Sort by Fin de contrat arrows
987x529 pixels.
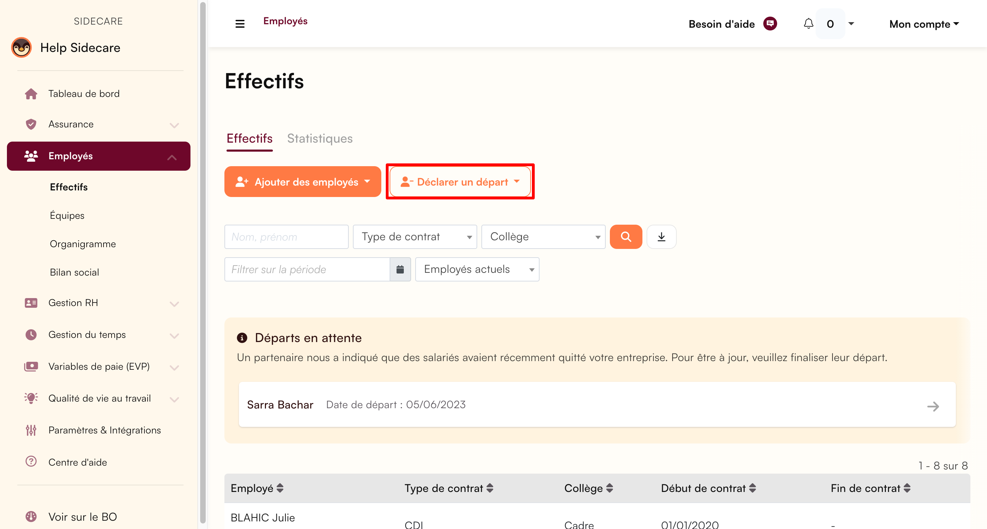click(907, 488)
